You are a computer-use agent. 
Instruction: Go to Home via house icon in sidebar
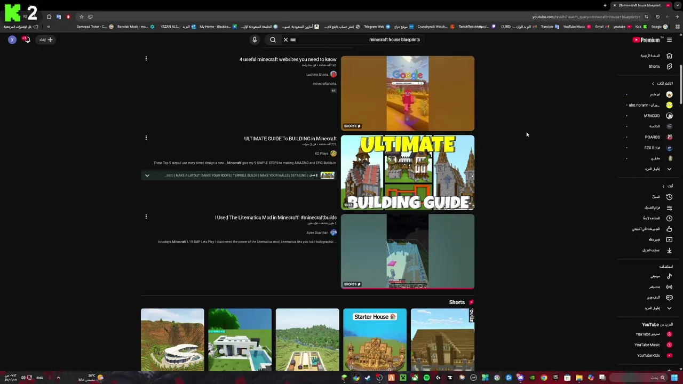[669, 55]
